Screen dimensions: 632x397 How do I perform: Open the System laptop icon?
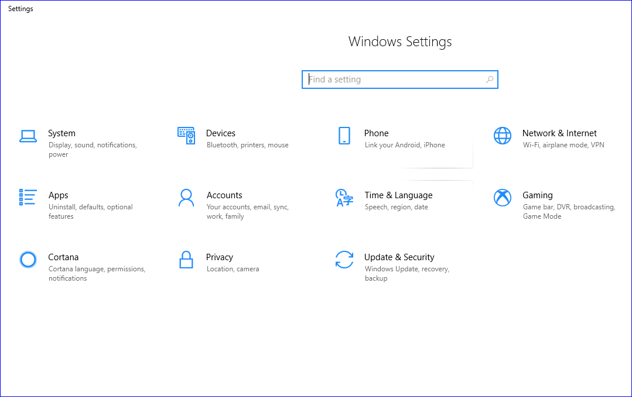[x=28, y=136]
